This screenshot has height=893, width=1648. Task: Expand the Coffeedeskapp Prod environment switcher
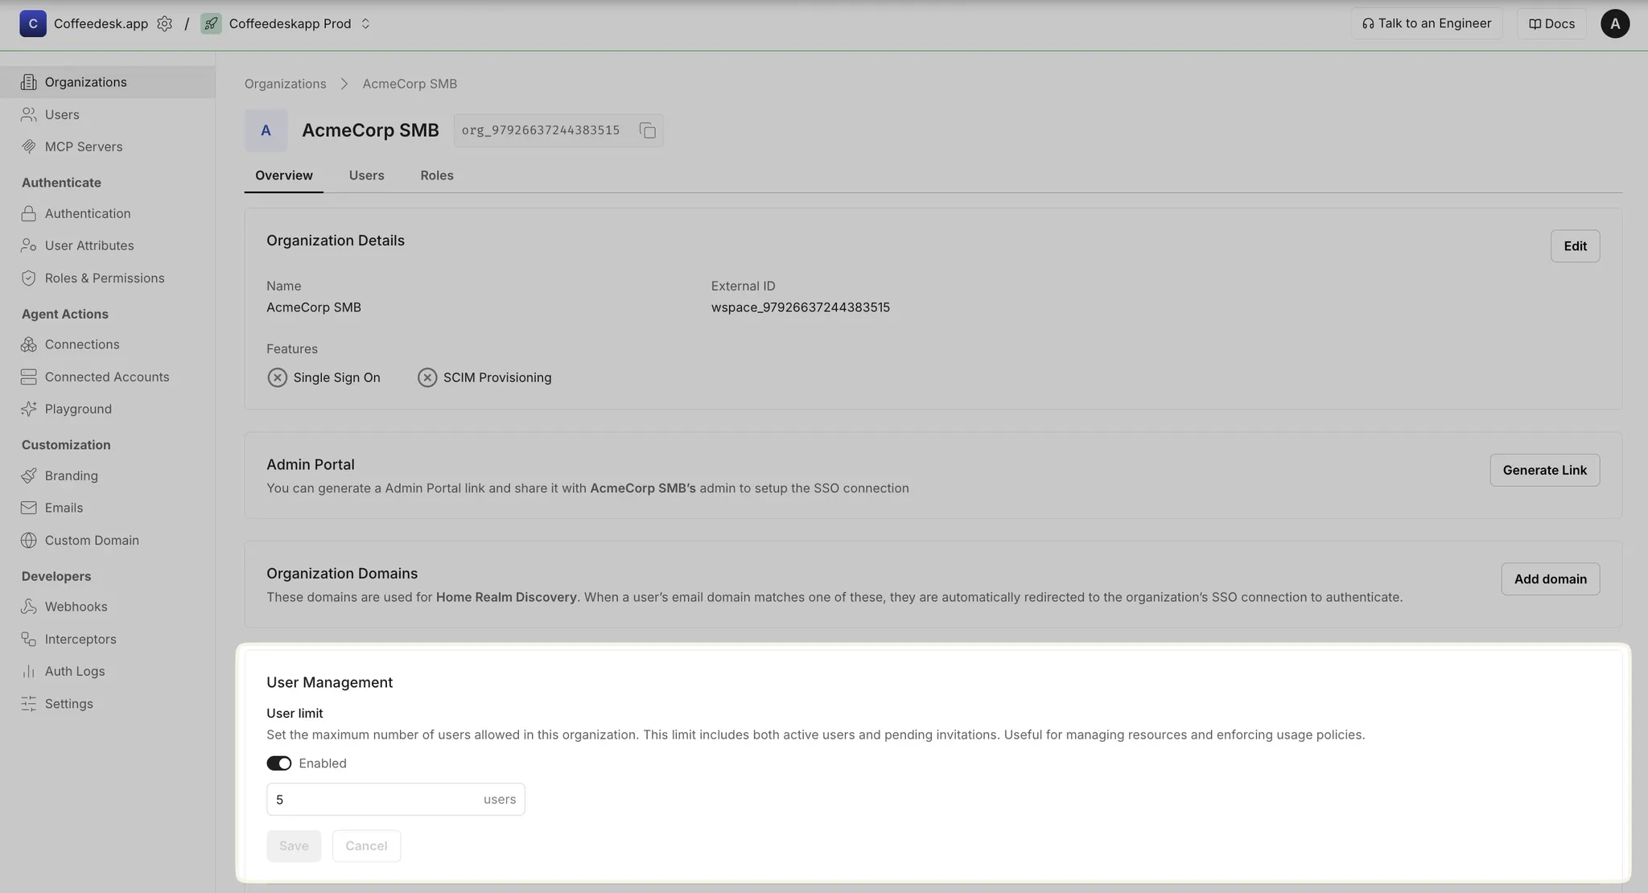pyautogui.click(x=365, y=23)
